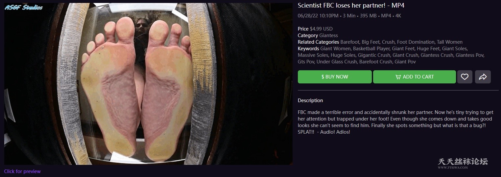The image size is (501, 177).
Task: Click the Giant Pov keyword
Action: point(405,62)
